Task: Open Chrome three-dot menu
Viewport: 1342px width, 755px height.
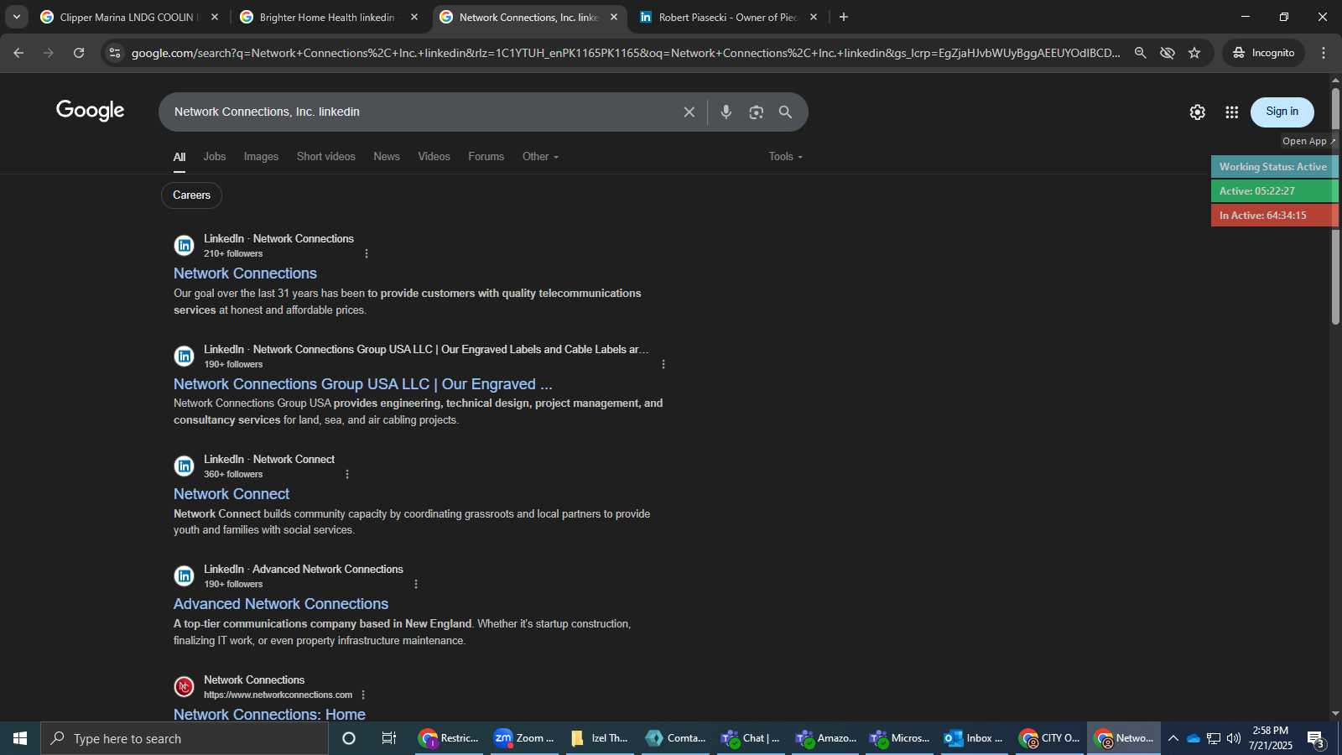Action: [x=1324, y=53]
